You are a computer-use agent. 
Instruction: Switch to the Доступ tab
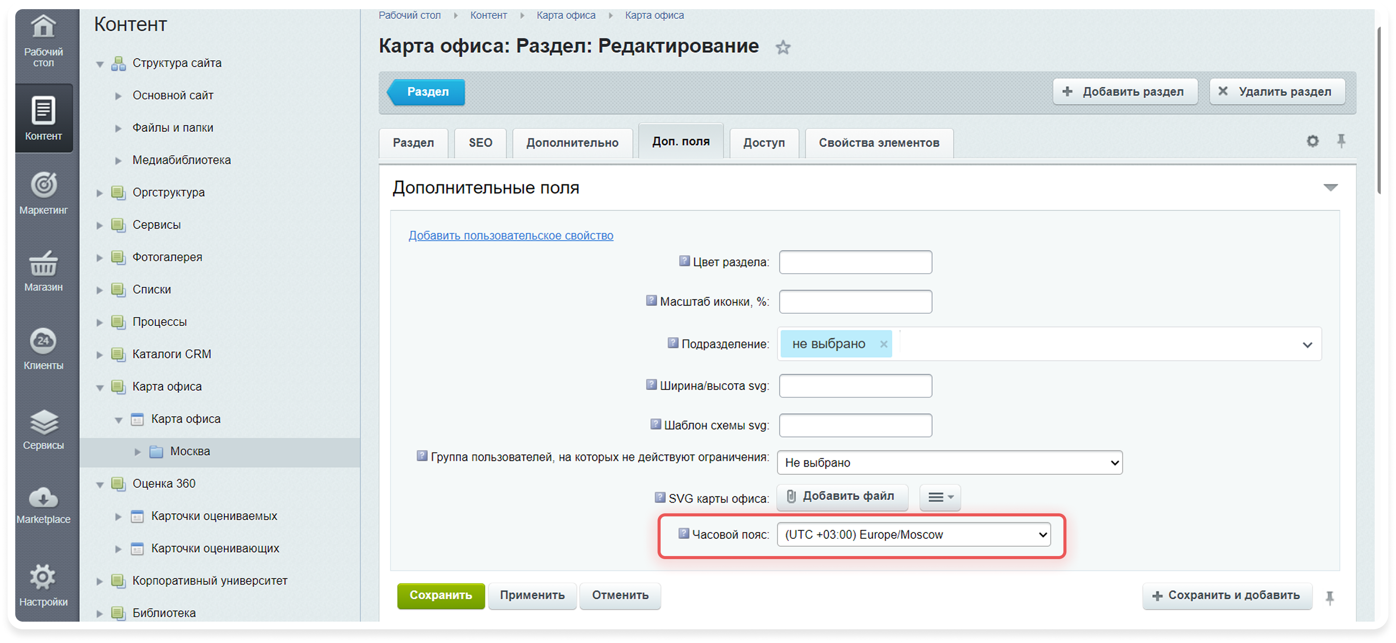click(764, 143)
